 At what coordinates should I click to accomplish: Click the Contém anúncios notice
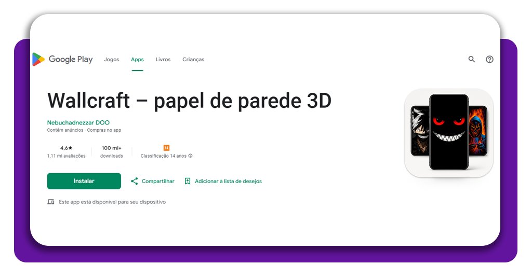coord(65,130)
